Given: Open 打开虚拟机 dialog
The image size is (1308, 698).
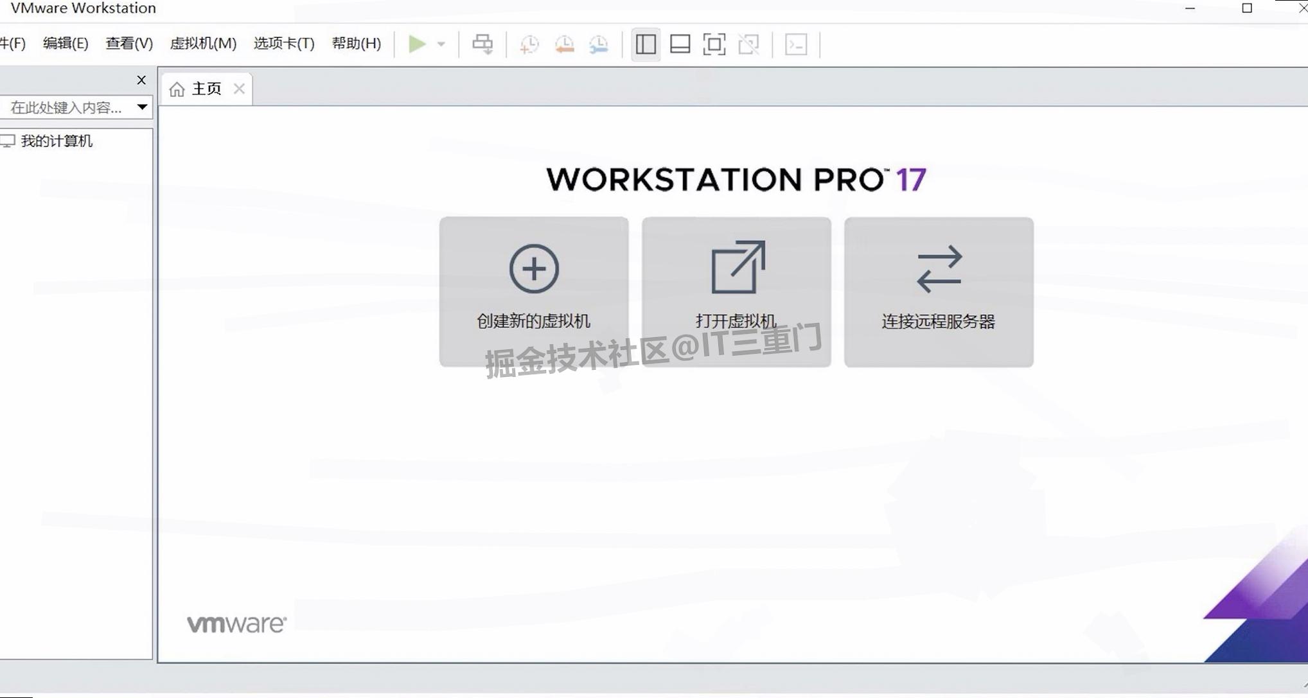Looking at the screenshot, I should tap(736, 292).
